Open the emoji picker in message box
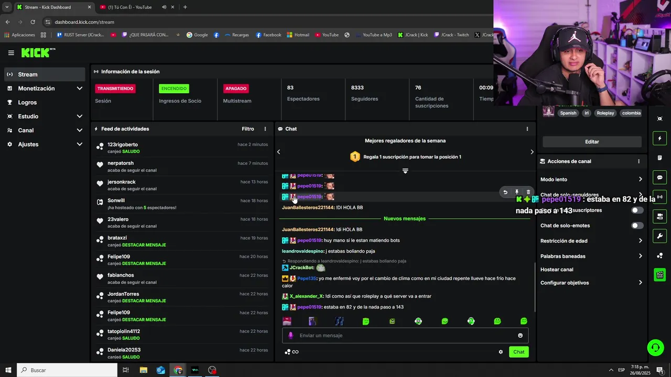Viewport: 671px width, 377px height. click(520, 336)
